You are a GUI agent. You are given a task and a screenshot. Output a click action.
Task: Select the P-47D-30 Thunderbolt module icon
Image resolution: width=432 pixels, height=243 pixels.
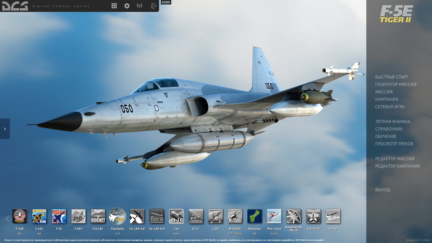[313, 216]
